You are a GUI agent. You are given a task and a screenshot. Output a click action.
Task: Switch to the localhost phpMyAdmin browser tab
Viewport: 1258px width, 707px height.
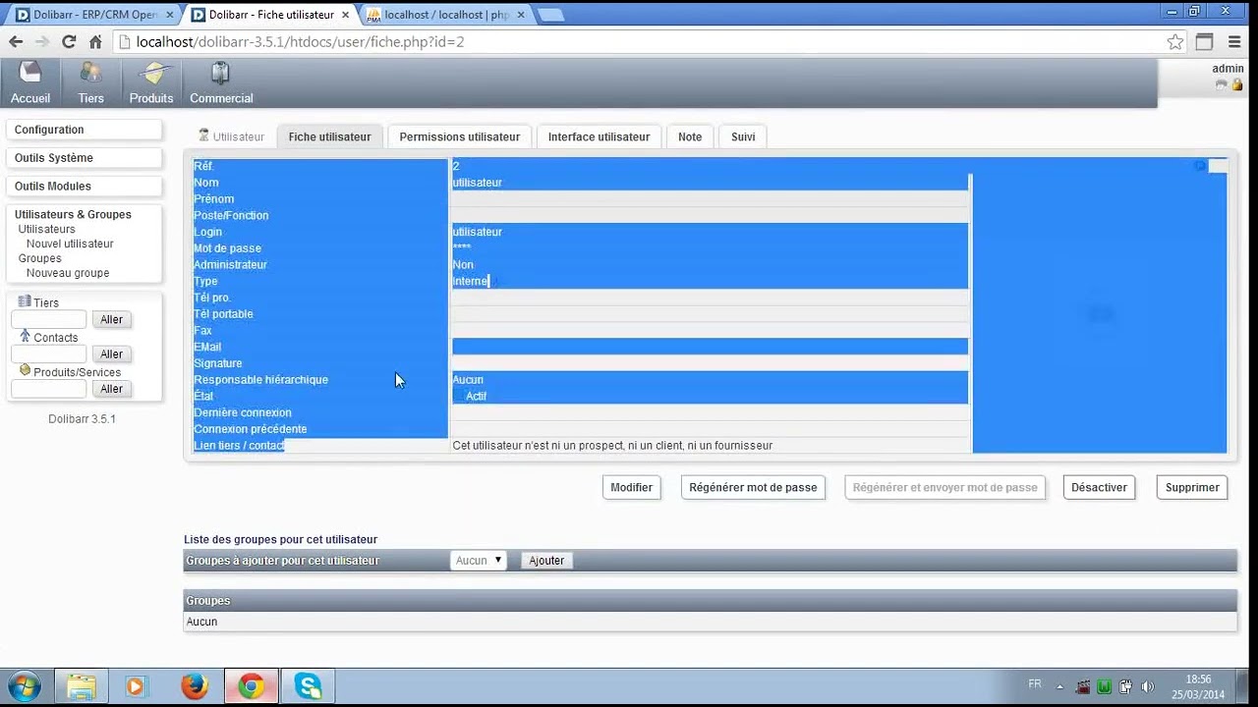point(444,15)
